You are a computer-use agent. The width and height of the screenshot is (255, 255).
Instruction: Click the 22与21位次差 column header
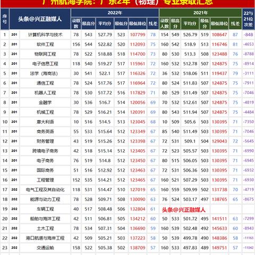point(248,19)
